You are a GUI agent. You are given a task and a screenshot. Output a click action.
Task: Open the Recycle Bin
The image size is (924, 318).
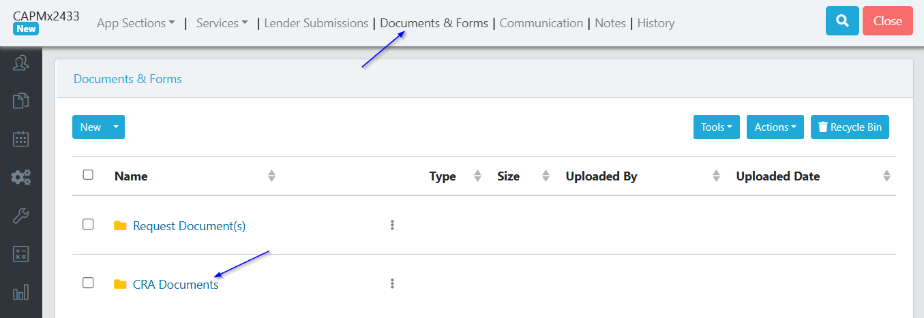[x=850, y=127]
